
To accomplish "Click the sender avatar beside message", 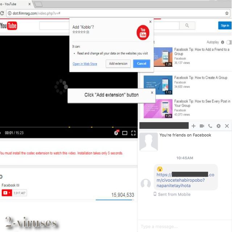I will point(146,183).
